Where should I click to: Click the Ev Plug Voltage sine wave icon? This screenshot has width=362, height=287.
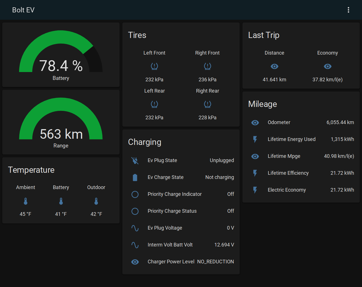pos(135,228)
